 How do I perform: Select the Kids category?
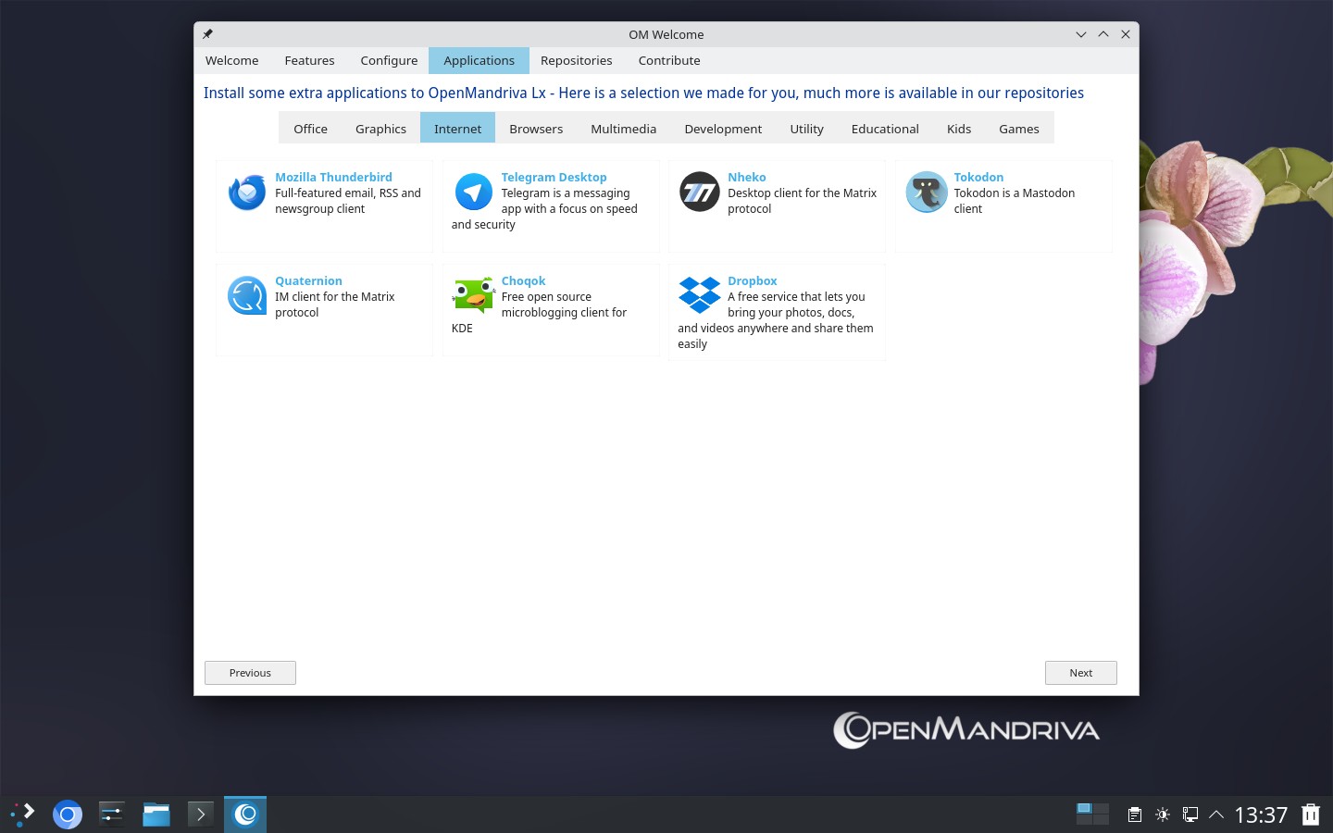pos(959,128)
